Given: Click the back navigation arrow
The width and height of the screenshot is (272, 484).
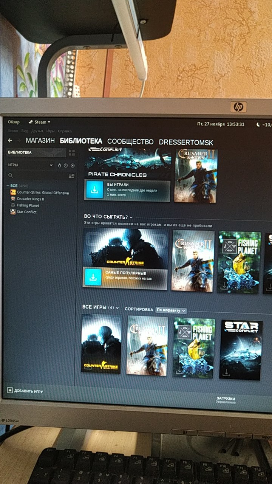Looking at the screenshot, I should click(10, 140).
